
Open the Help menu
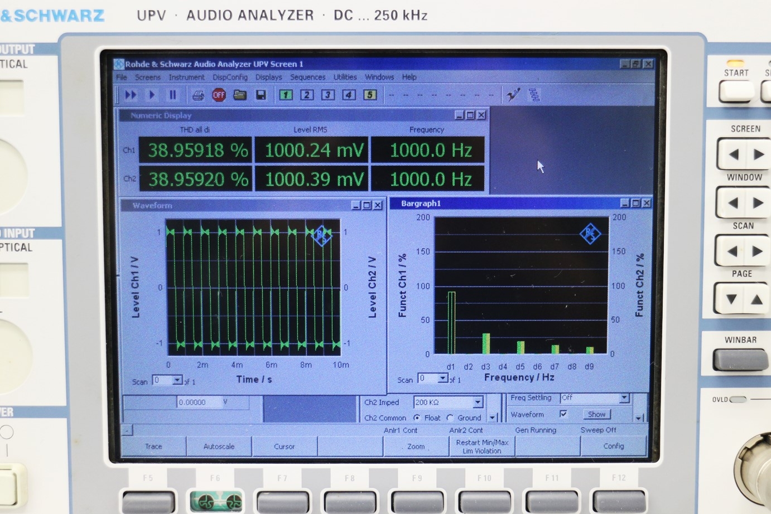[409, 77]
